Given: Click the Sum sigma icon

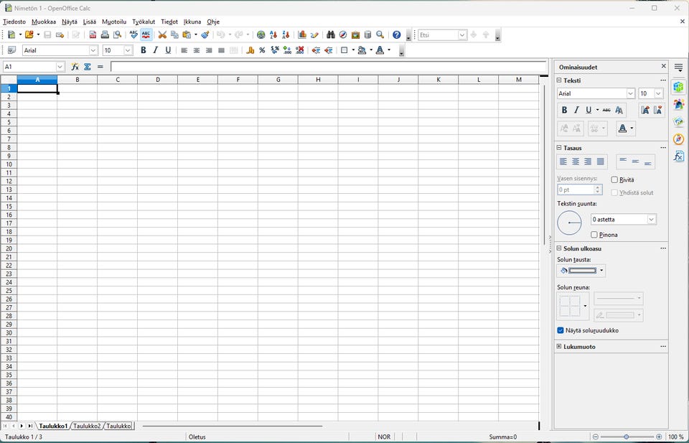Looking at the screenshot, I should point(88,67).
